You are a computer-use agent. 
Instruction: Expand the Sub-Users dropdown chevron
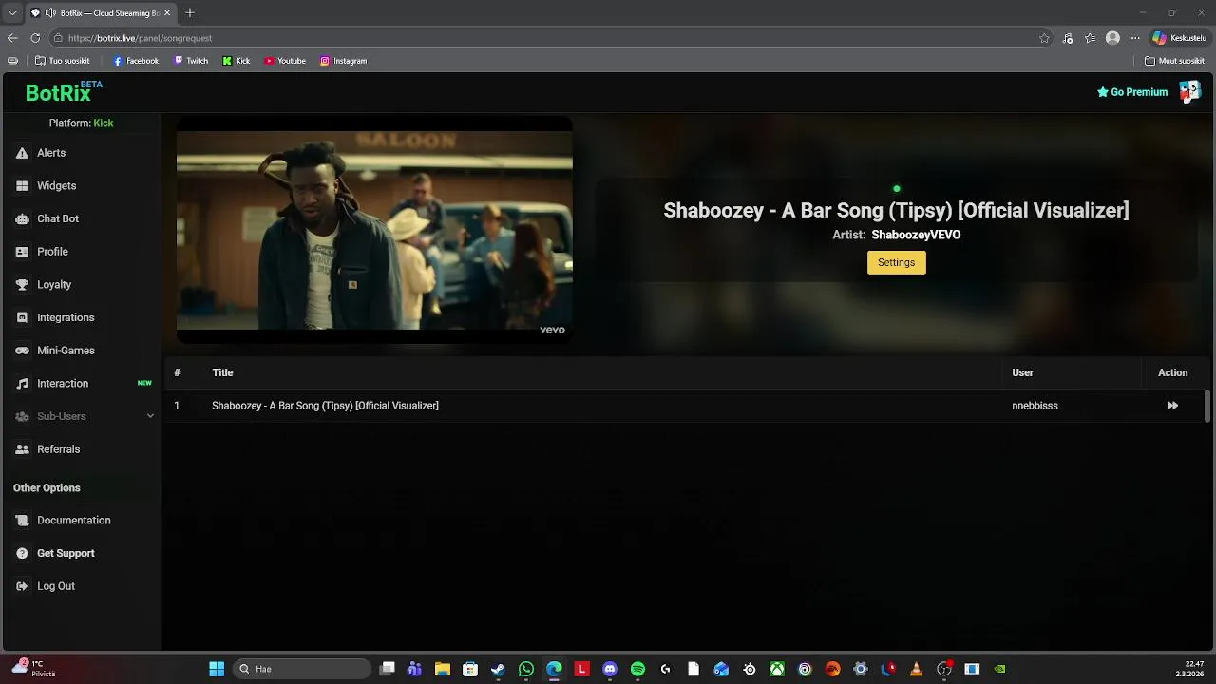pyautogui.click(x=150, y=416)
